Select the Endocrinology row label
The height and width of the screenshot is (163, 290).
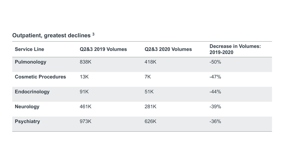(x=32, y=92)
